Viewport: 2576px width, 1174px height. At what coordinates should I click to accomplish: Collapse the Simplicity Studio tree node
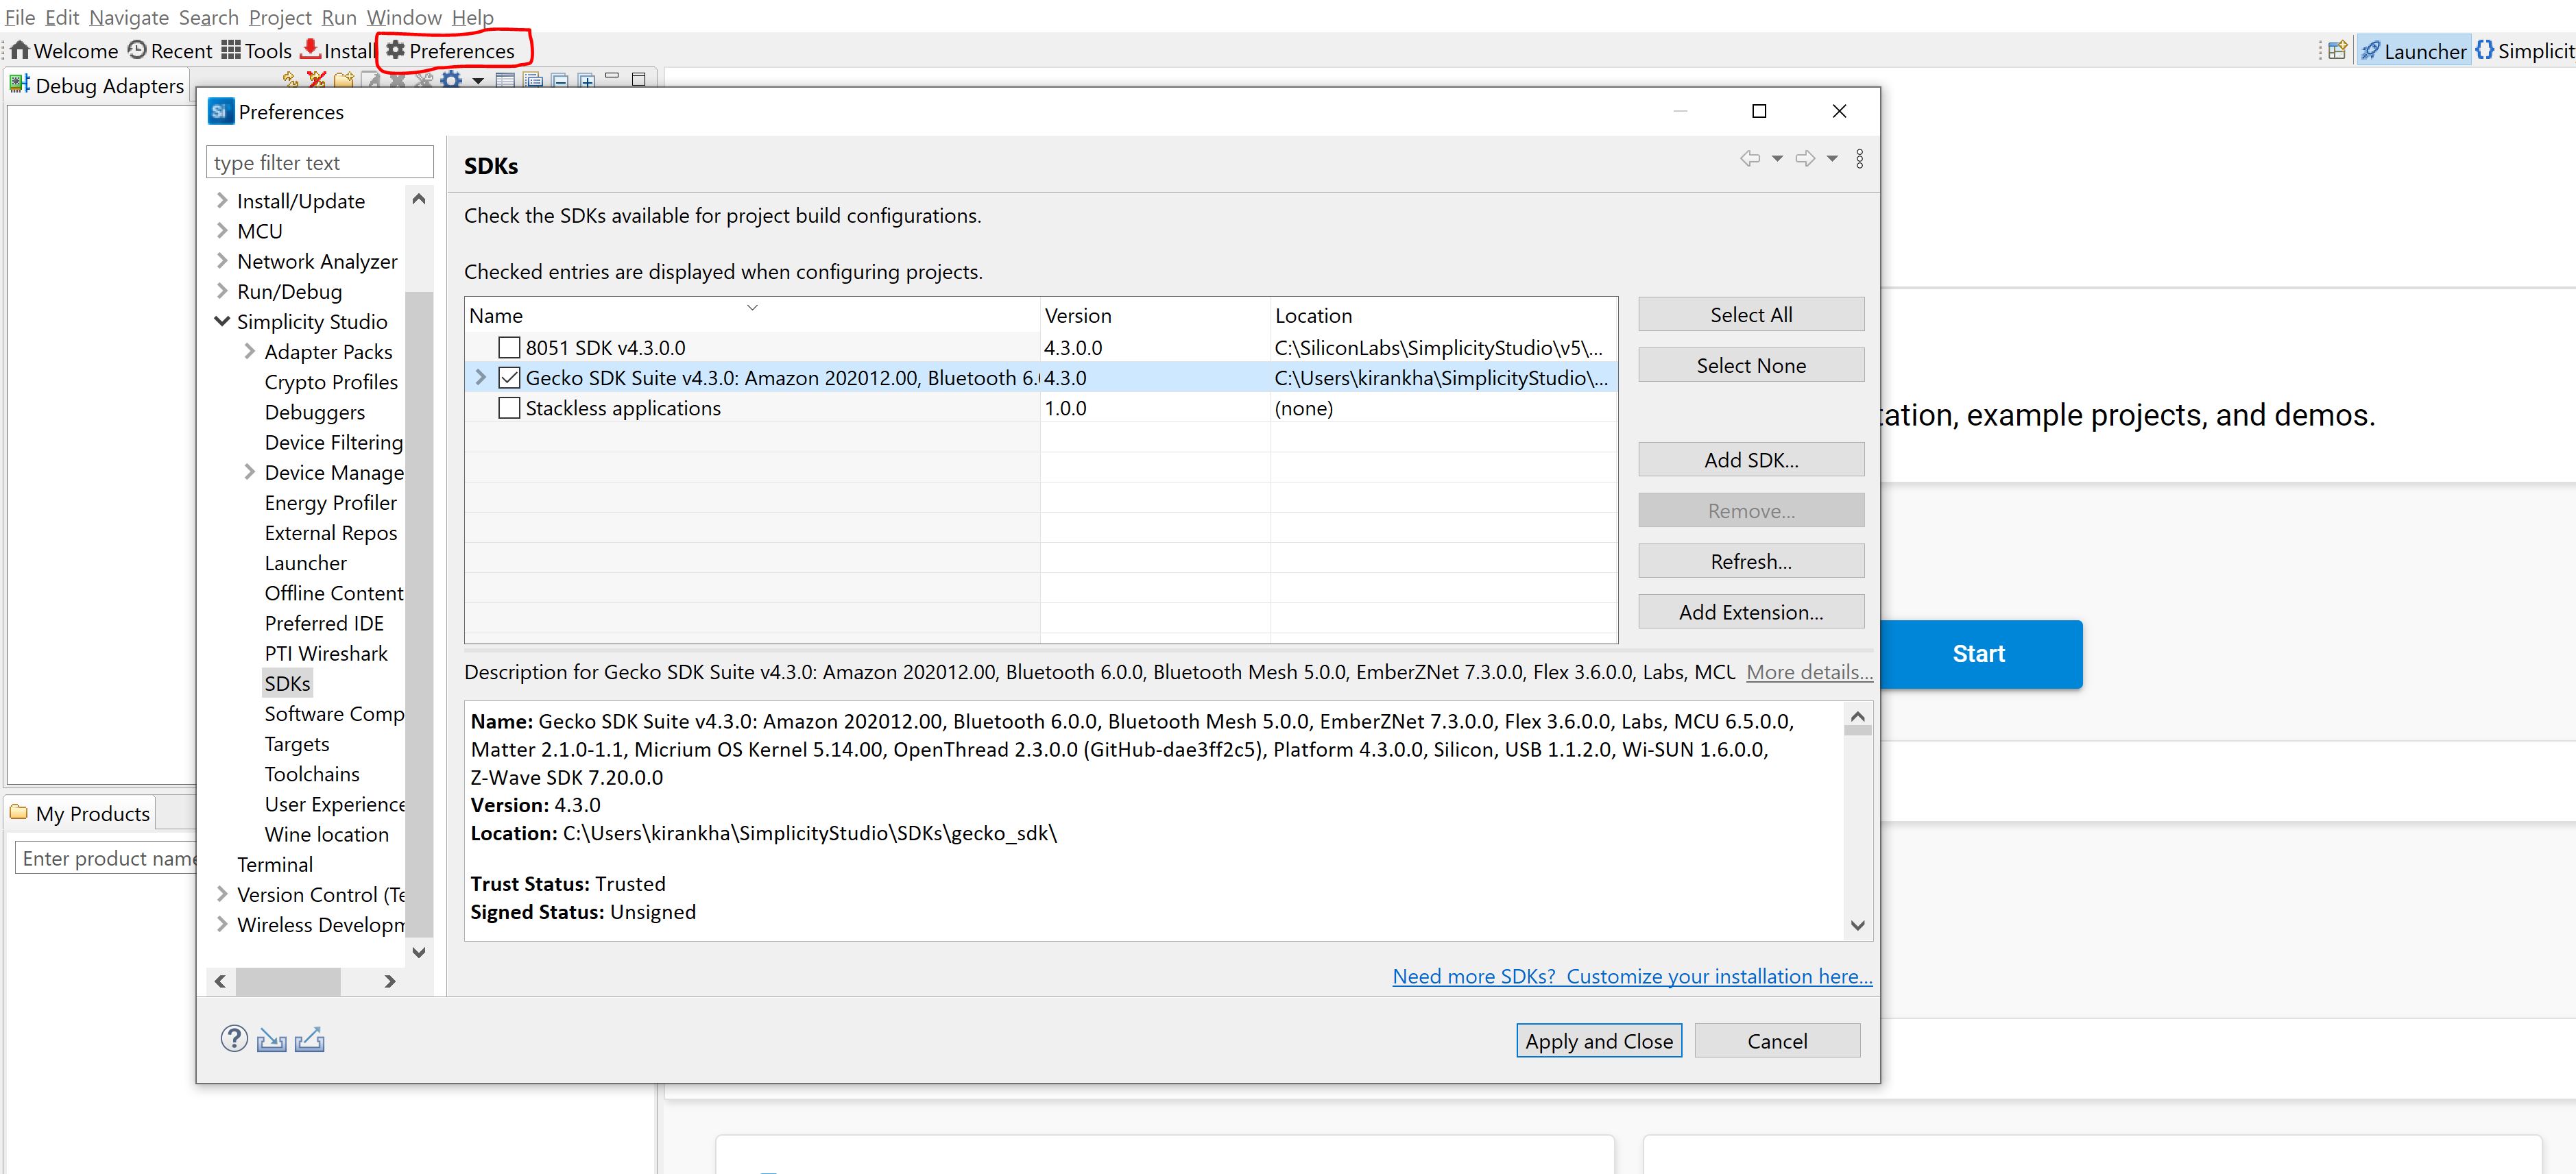(222, 321)
